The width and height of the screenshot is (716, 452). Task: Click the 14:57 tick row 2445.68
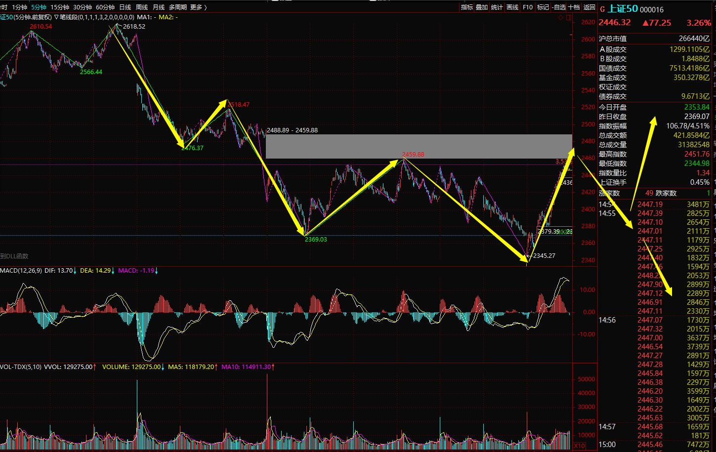[654, 427]
